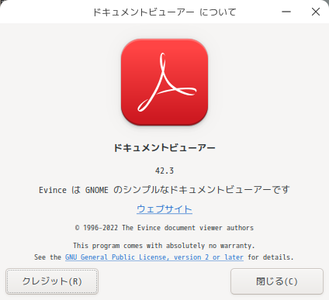Close the dialog with the X icon
Image resolution: width=329 pixels, height=300 pixels.
316,12
